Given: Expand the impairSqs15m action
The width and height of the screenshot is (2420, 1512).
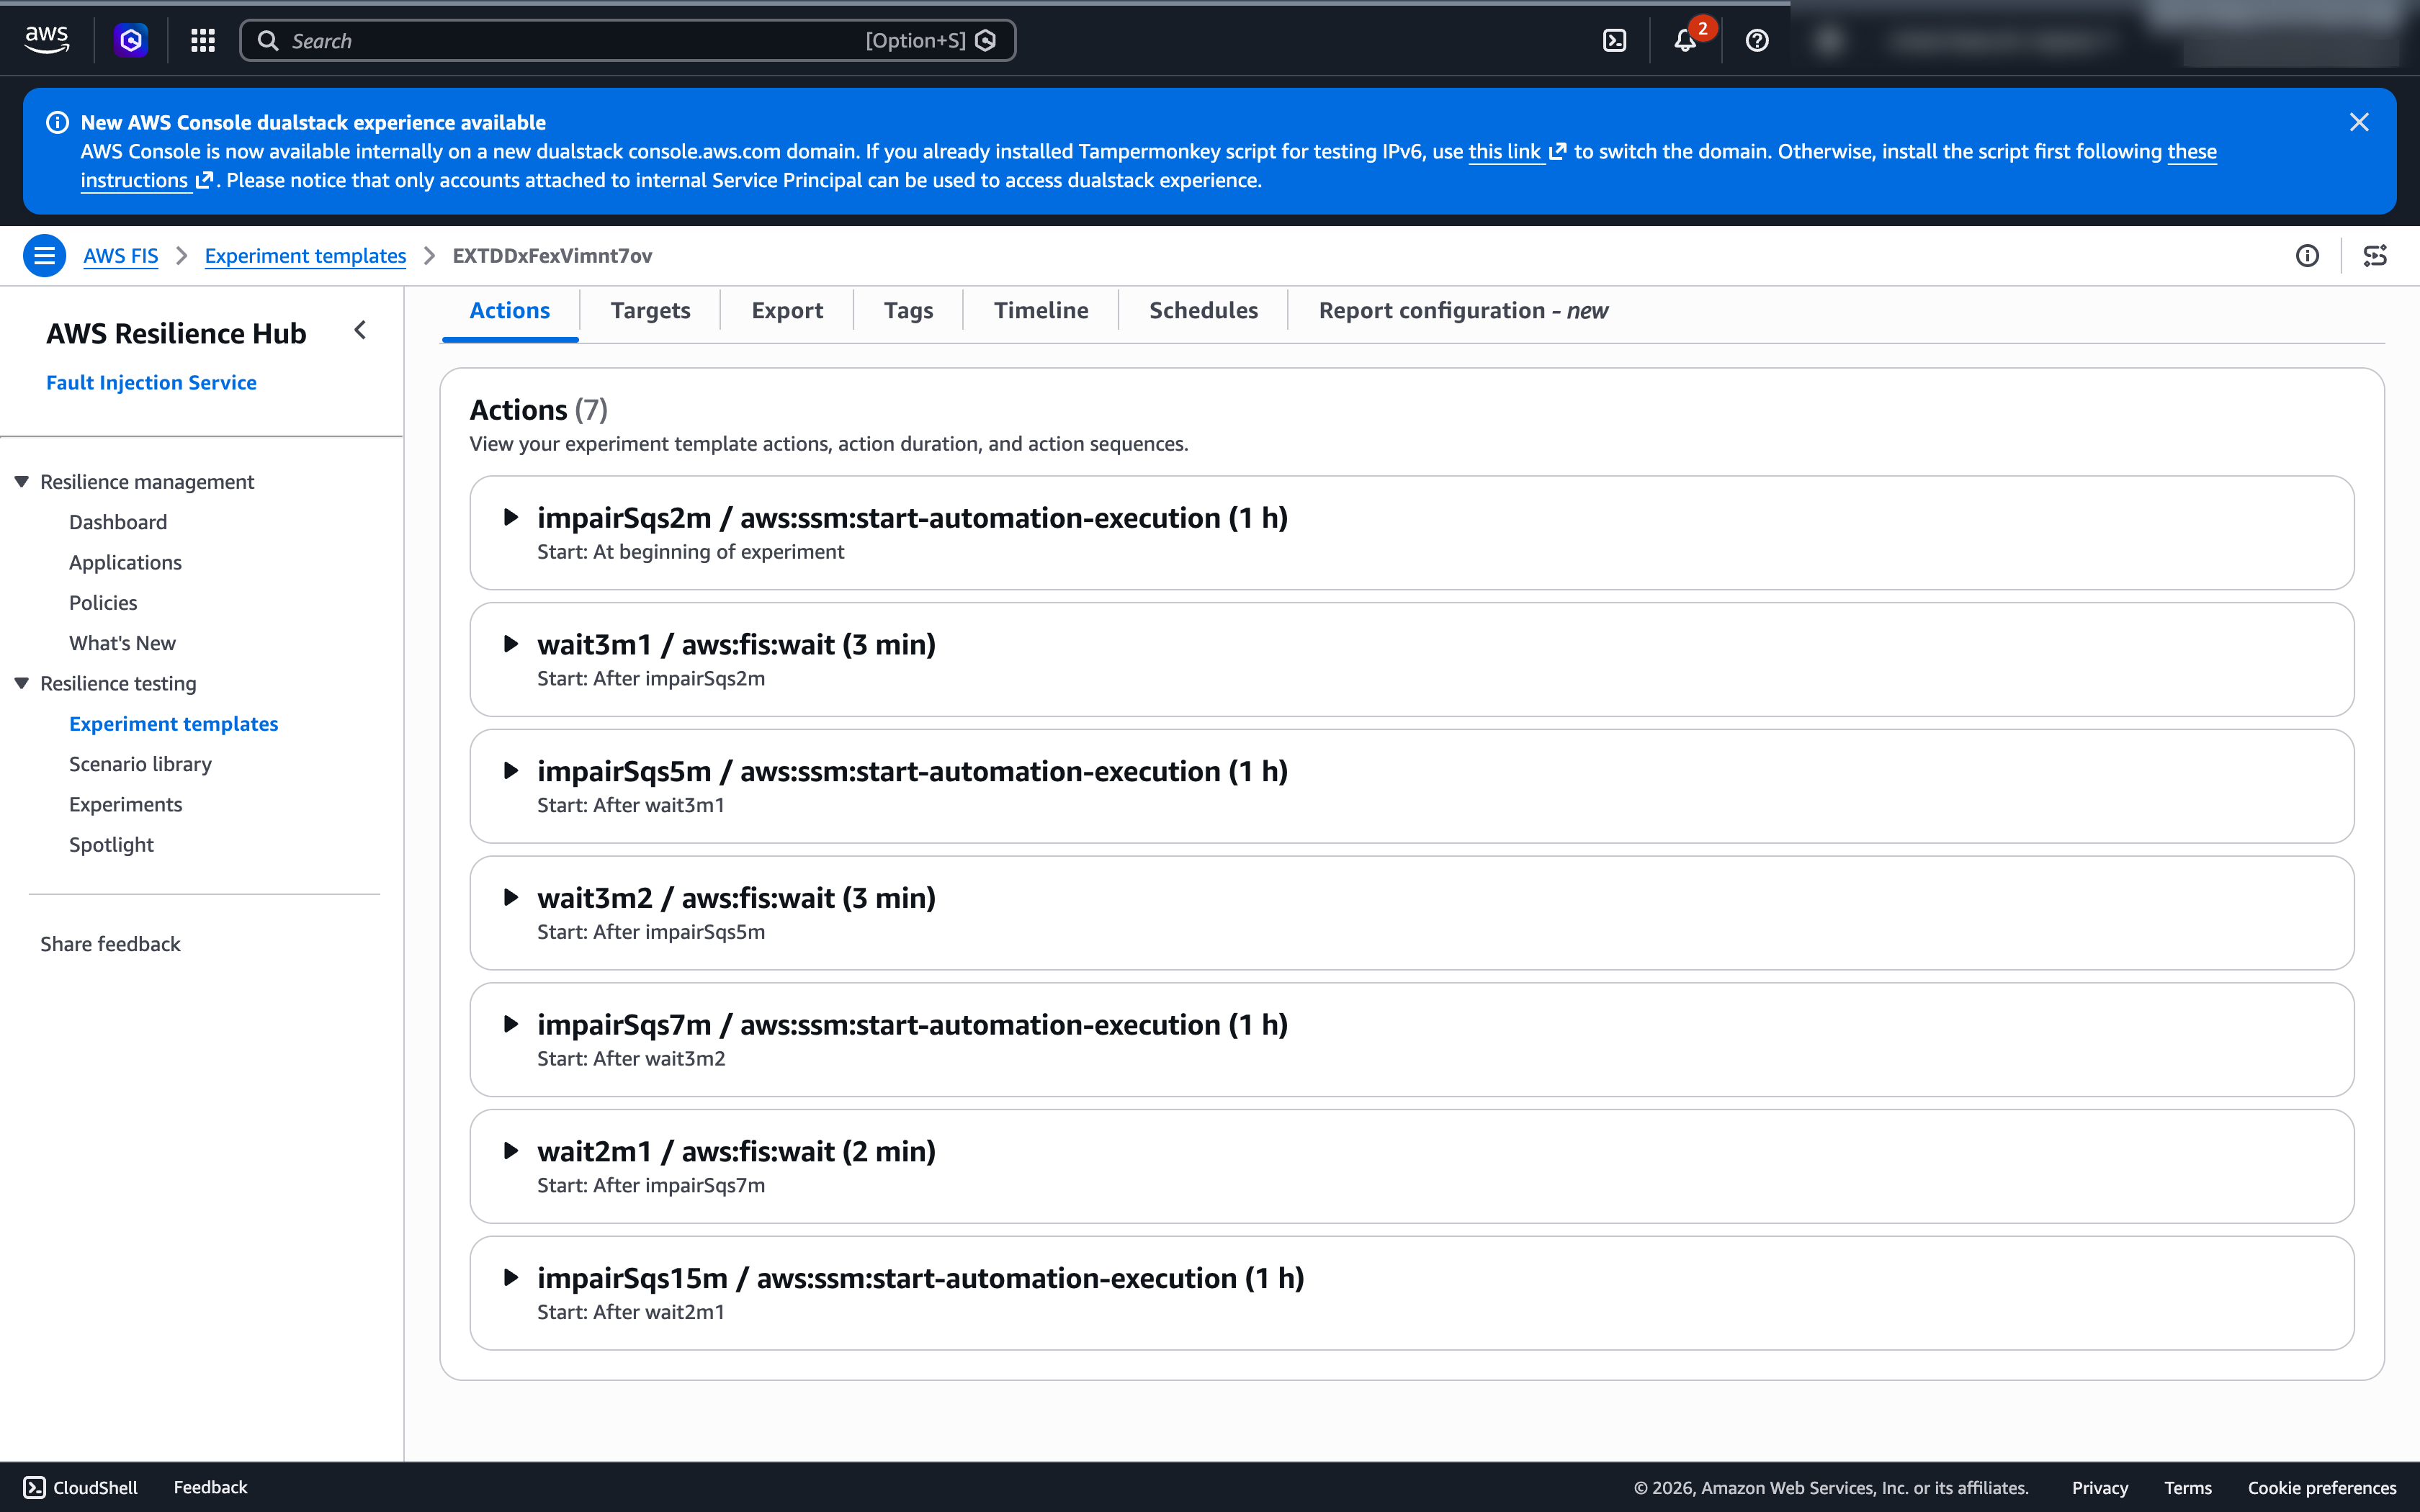Looking at the screenshot, I should coord(511,1277).
